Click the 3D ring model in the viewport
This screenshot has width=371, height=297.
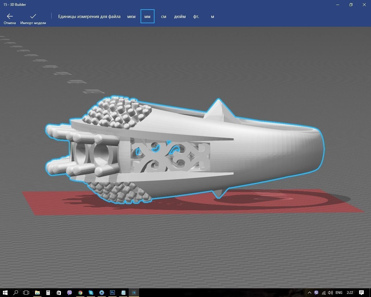point(185,151)
